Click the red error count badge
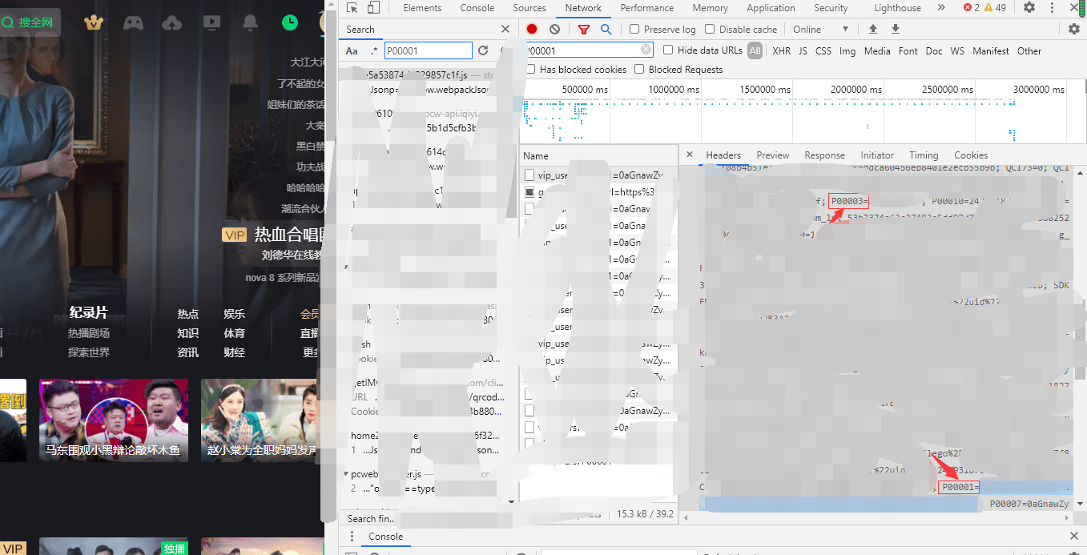 971,8
